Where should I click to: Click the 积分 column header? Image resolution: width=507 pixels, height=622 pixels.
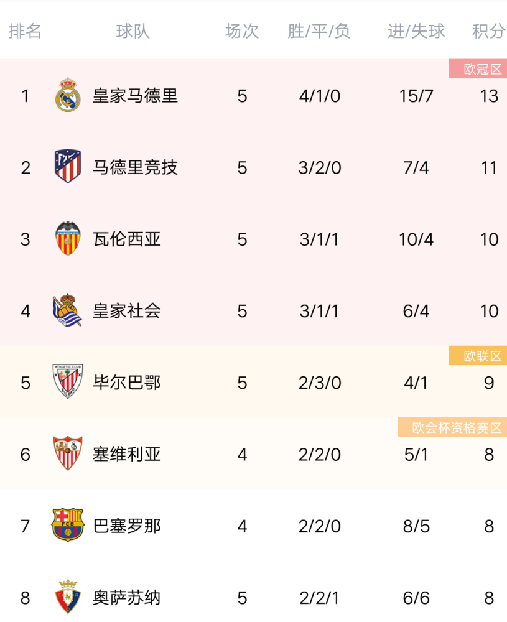[x=489, y=31]
